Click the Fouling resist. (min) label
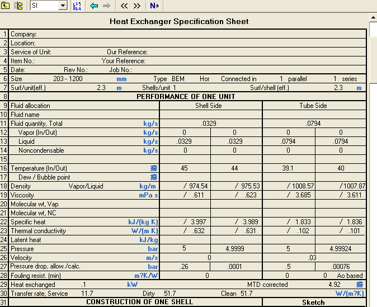The image size is (377, 307). (x=36, y=276)
